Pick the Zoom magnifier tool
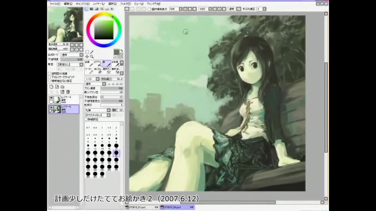376x211 pixels. [92, 56]
